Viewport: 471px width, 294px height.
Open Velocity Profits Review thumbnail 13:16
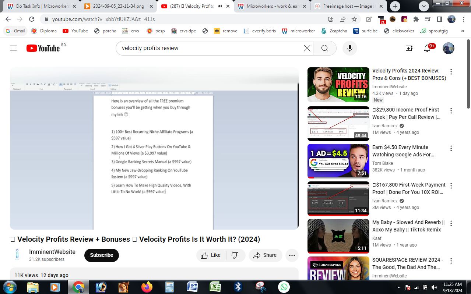pos(338,85)
